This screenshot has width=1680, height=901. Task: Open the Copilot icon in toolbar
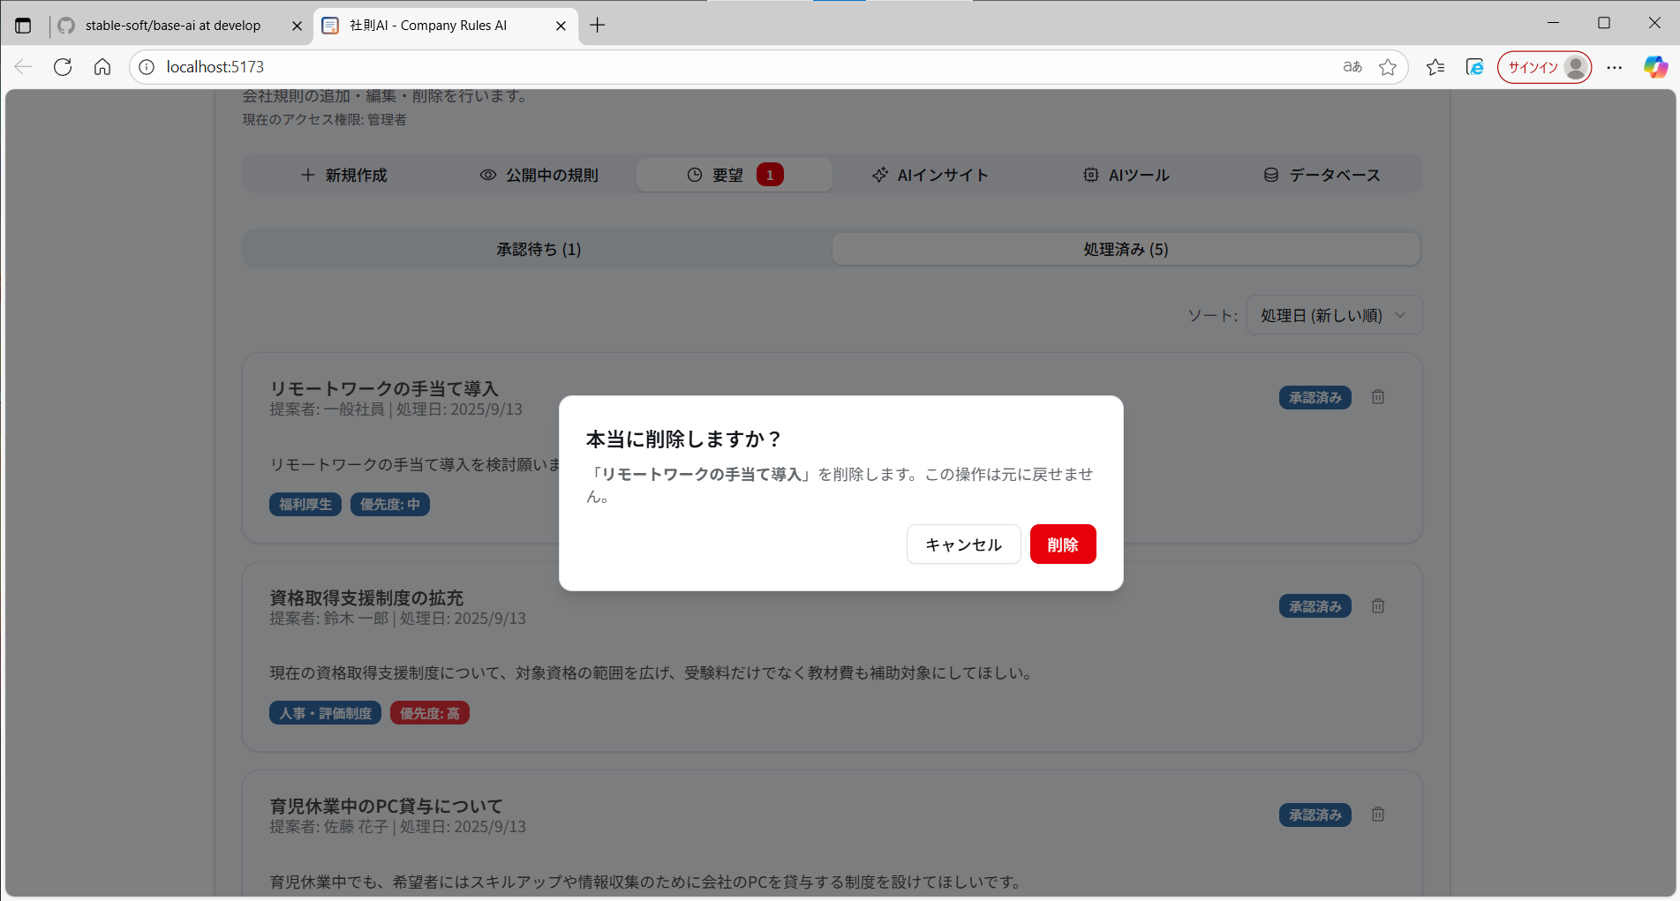(x=1655, y=67)
